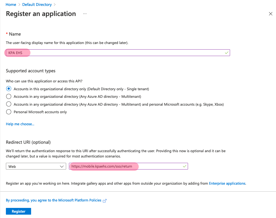Select Multitenant Azure AD directory option
The width and height of the screenshot is (276, 218).
click(x=9, y=96)
